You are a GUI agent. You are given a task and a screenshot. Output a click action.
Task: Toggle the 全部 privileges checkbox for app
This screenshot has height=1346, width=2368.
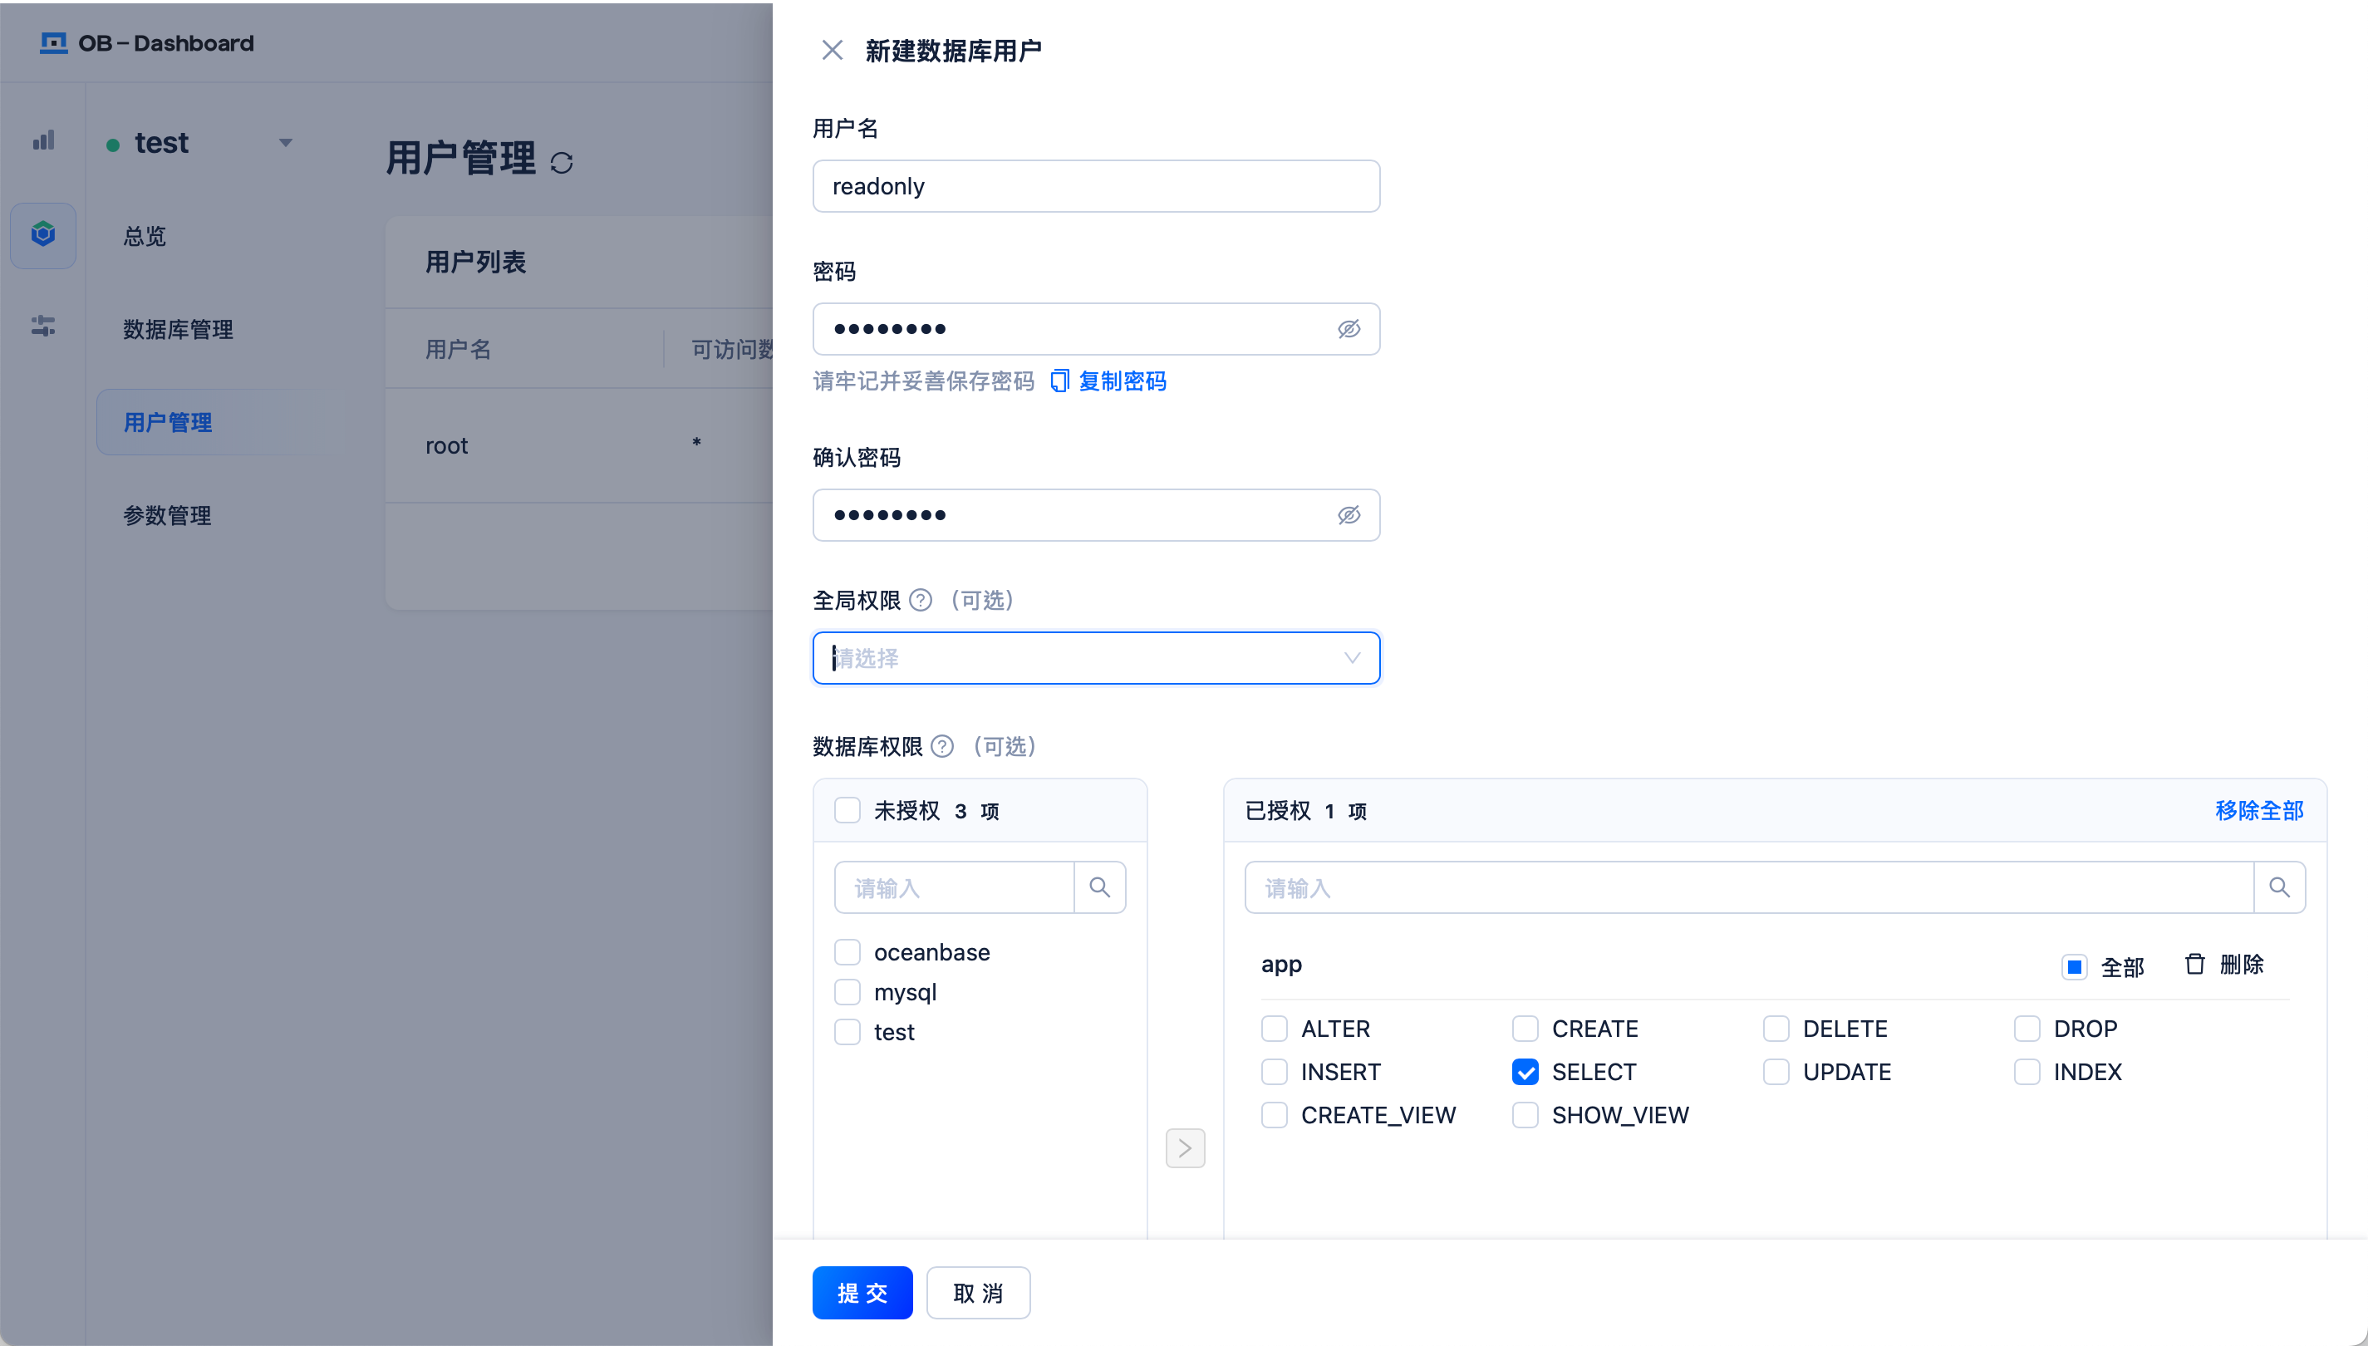[x=2074, y=967]
